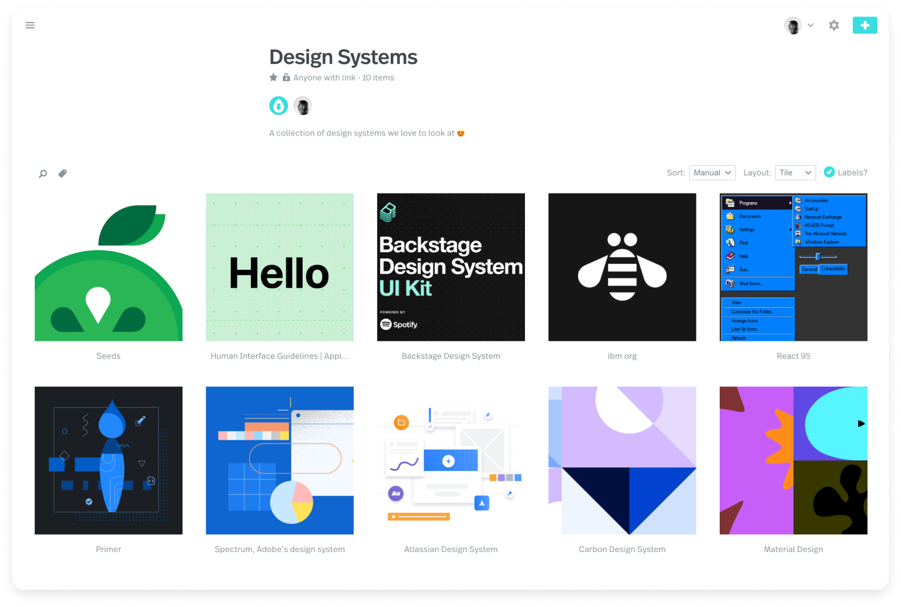
Task: Open the Carbon Design System tile image
Action: [x=622, y=460]
